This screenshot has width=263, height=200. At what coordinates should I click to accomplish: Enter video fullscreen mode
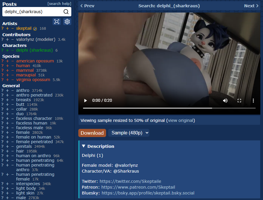pos(239,101)
